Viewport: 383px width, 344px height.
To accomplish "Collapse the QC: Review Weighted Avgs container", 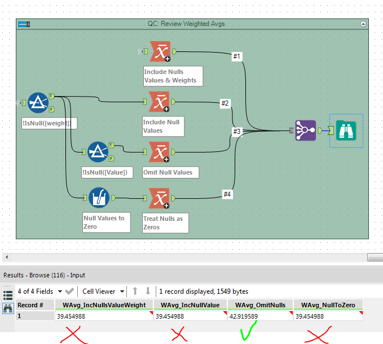I will pos(363,24).
